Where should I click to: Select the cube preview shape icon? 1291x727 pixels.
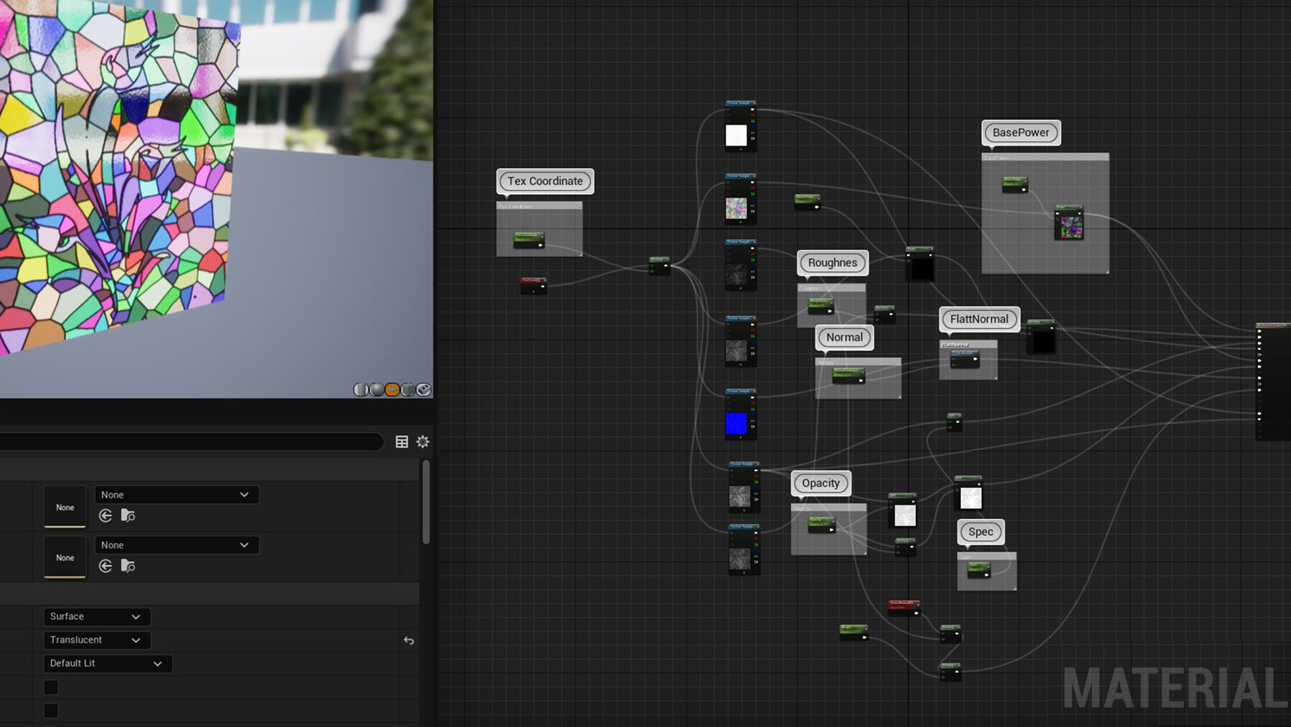pos(407,390)
